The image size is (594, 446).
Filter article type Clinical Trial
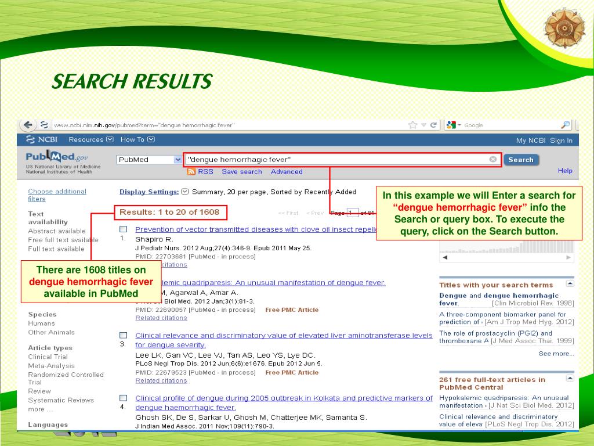point(48,357)
